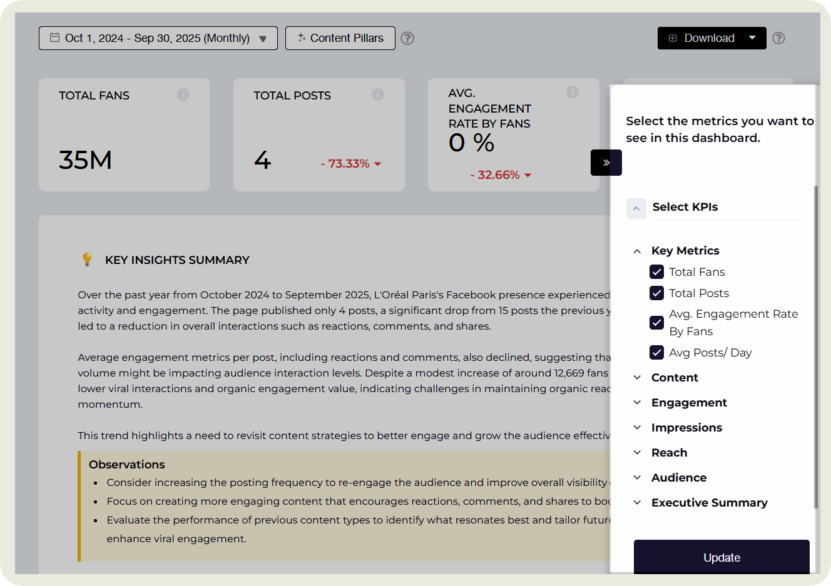This screenshot has height=586, width=831.
Task: Toggle Avg. Engagement Rate By Fans checkbox
Action: [x=656, y=323]
